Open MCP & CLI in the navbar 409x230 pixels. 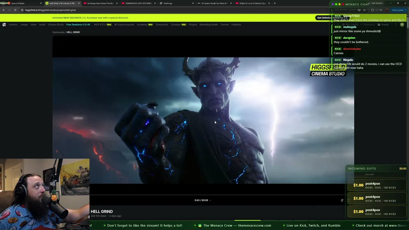tap(103, 25)
